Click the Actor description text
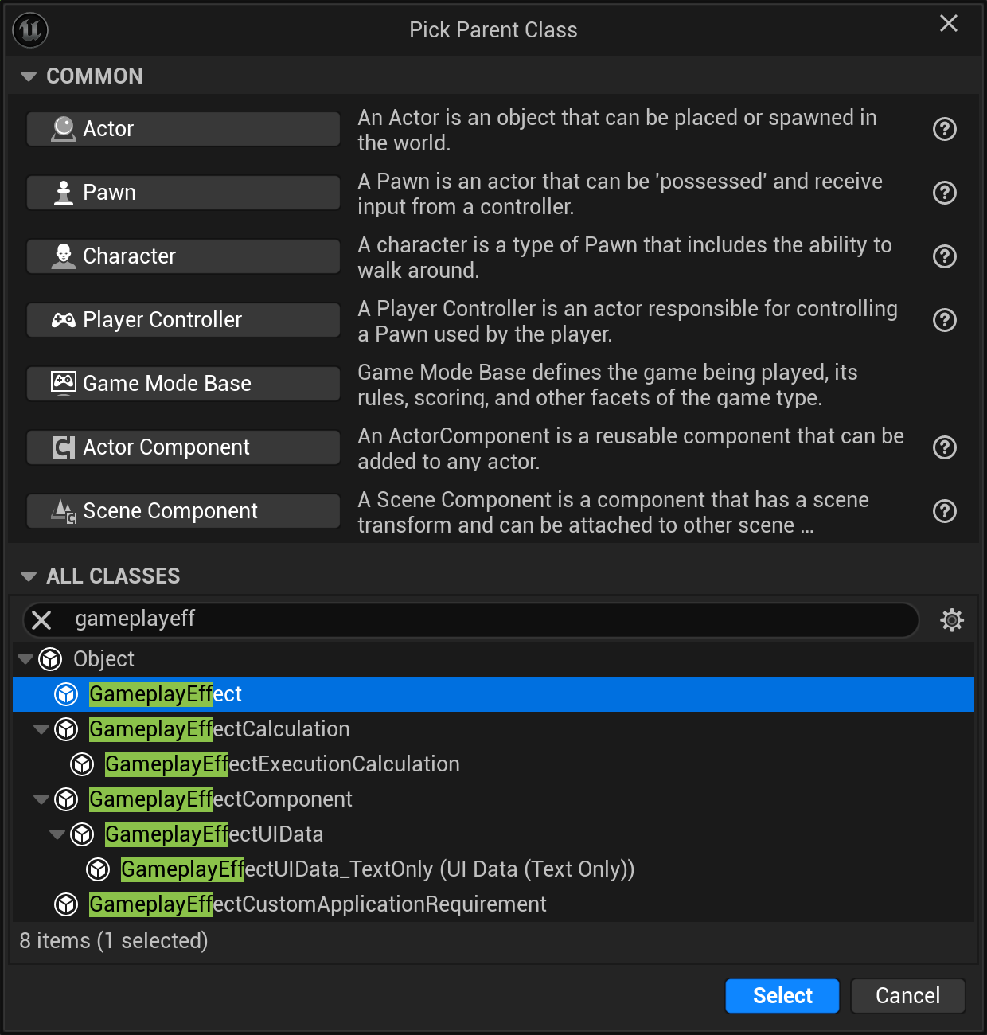 coord(617,130)
